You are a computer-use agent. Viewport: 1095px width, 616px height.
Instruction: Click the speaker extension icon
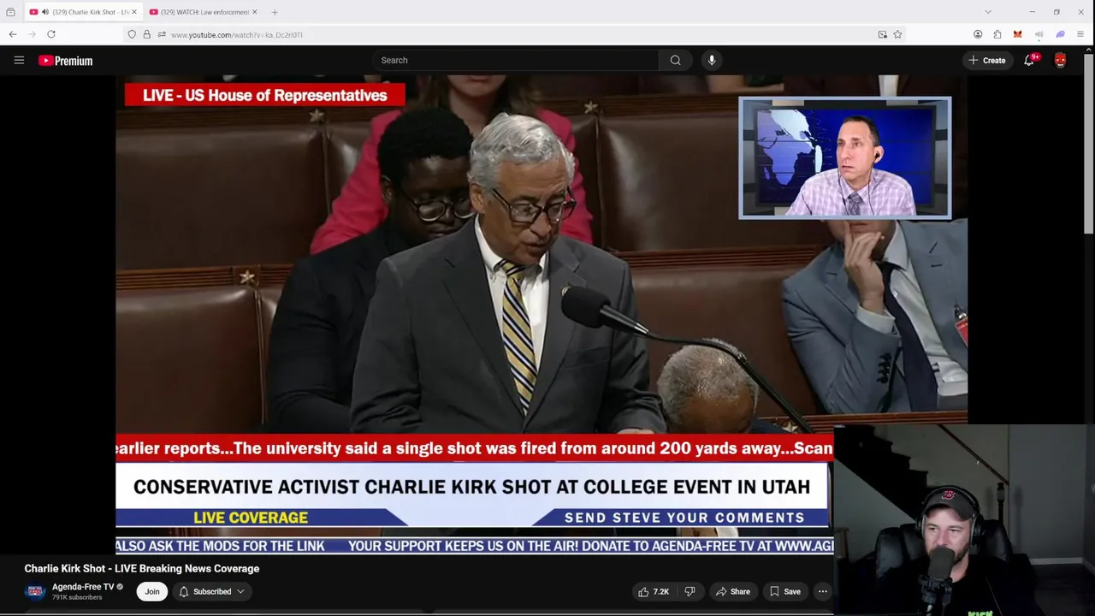click(x=1039, y=34)
